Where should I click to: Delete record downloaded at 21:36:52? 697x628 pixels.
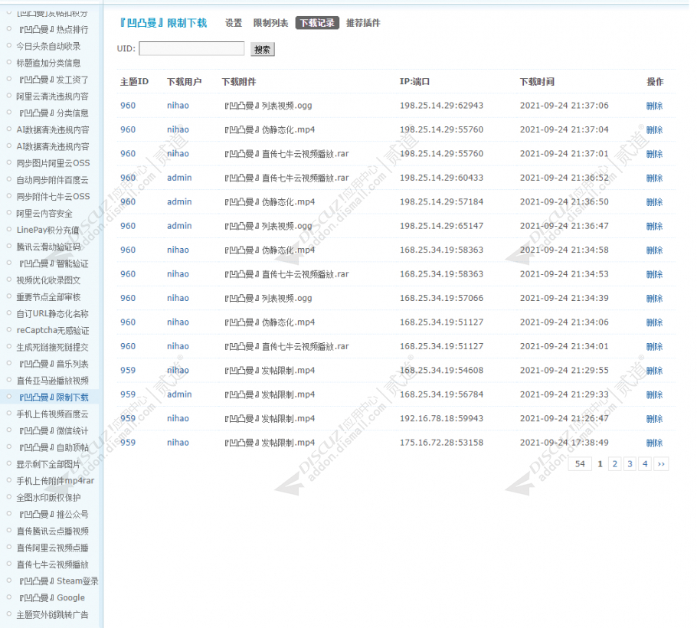[654, 178]
